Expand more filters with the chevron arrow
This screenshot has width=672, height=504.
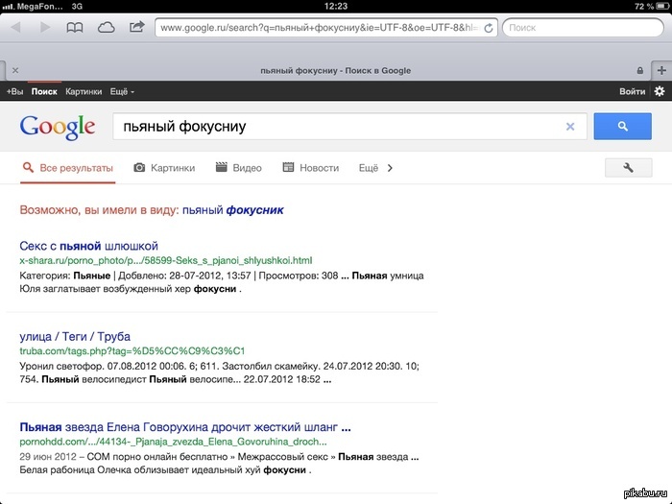390,168
